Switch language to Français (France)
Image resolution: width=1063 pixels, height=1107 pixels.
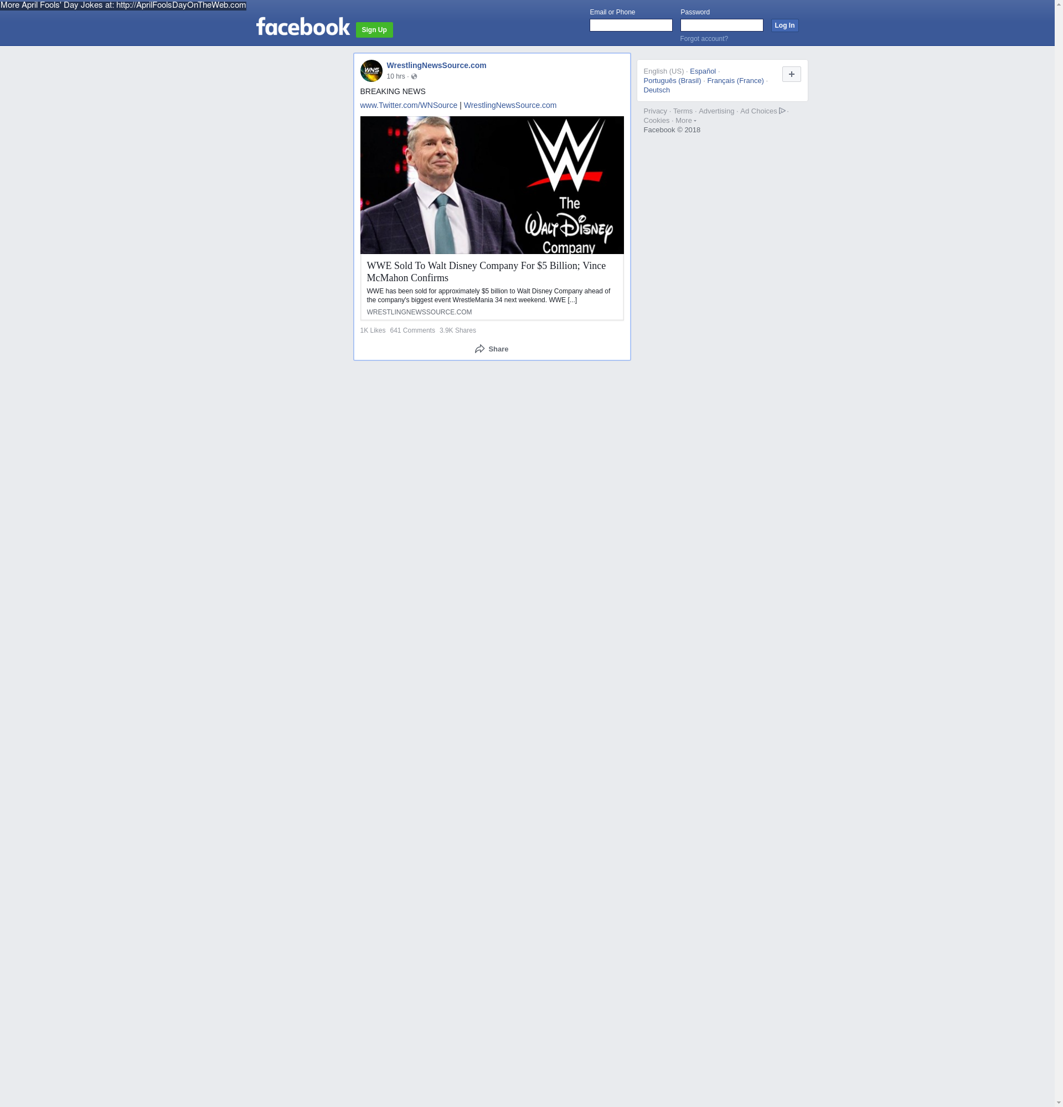tap(735, 81)
